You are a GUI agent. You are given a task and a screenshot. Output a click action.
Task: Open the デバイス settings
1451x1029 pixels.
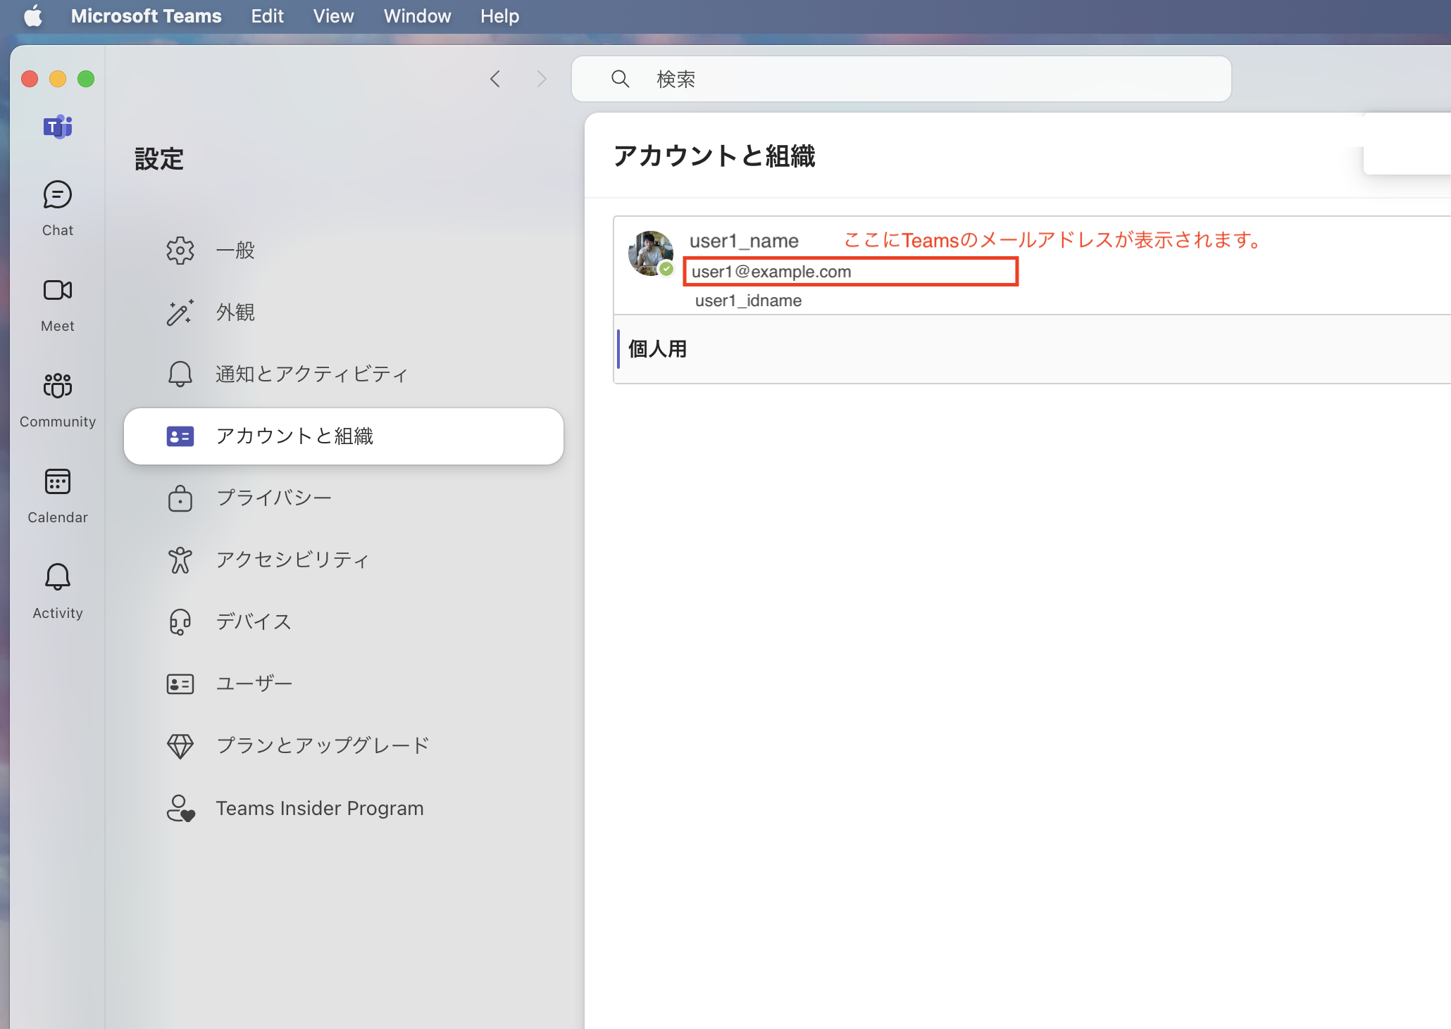(x=344, y=622)
